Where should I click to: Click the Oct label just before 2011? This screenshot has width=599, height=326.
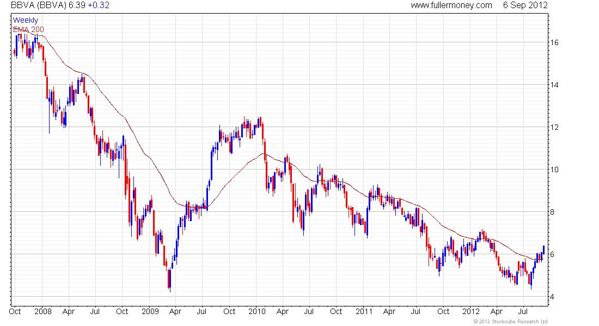336,311
